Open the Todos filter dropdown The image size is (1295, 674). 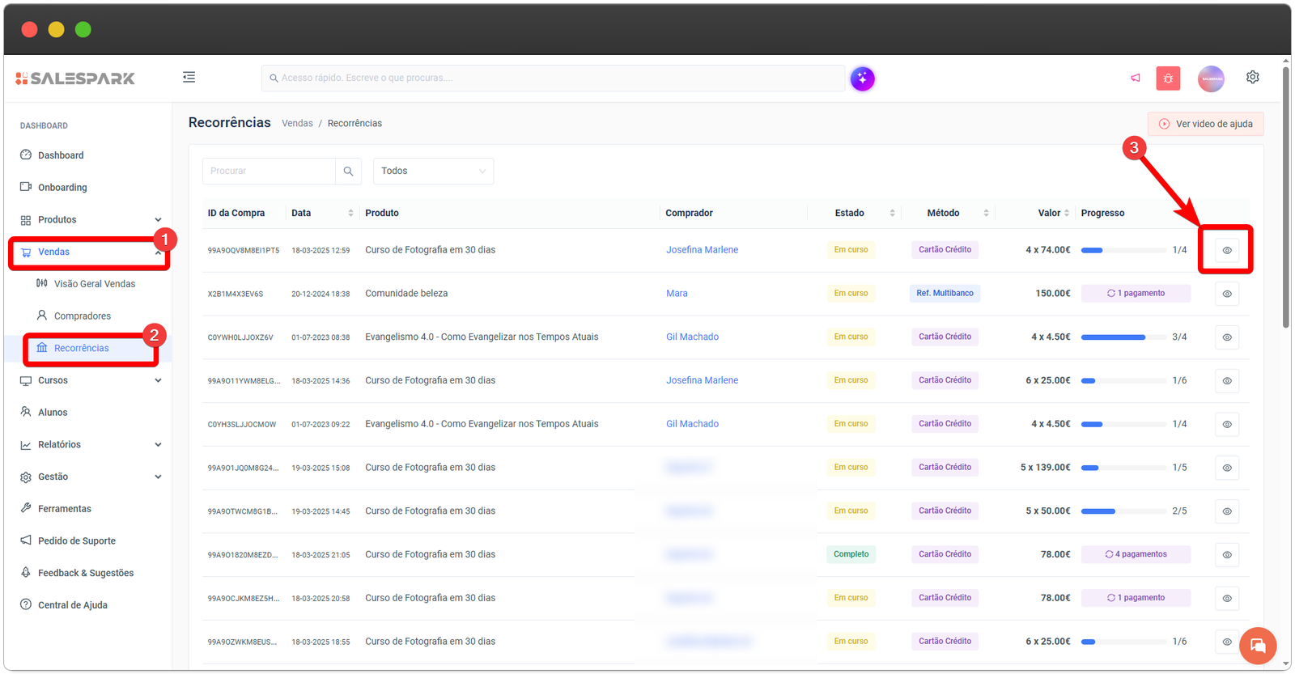(x=433, y=172)
